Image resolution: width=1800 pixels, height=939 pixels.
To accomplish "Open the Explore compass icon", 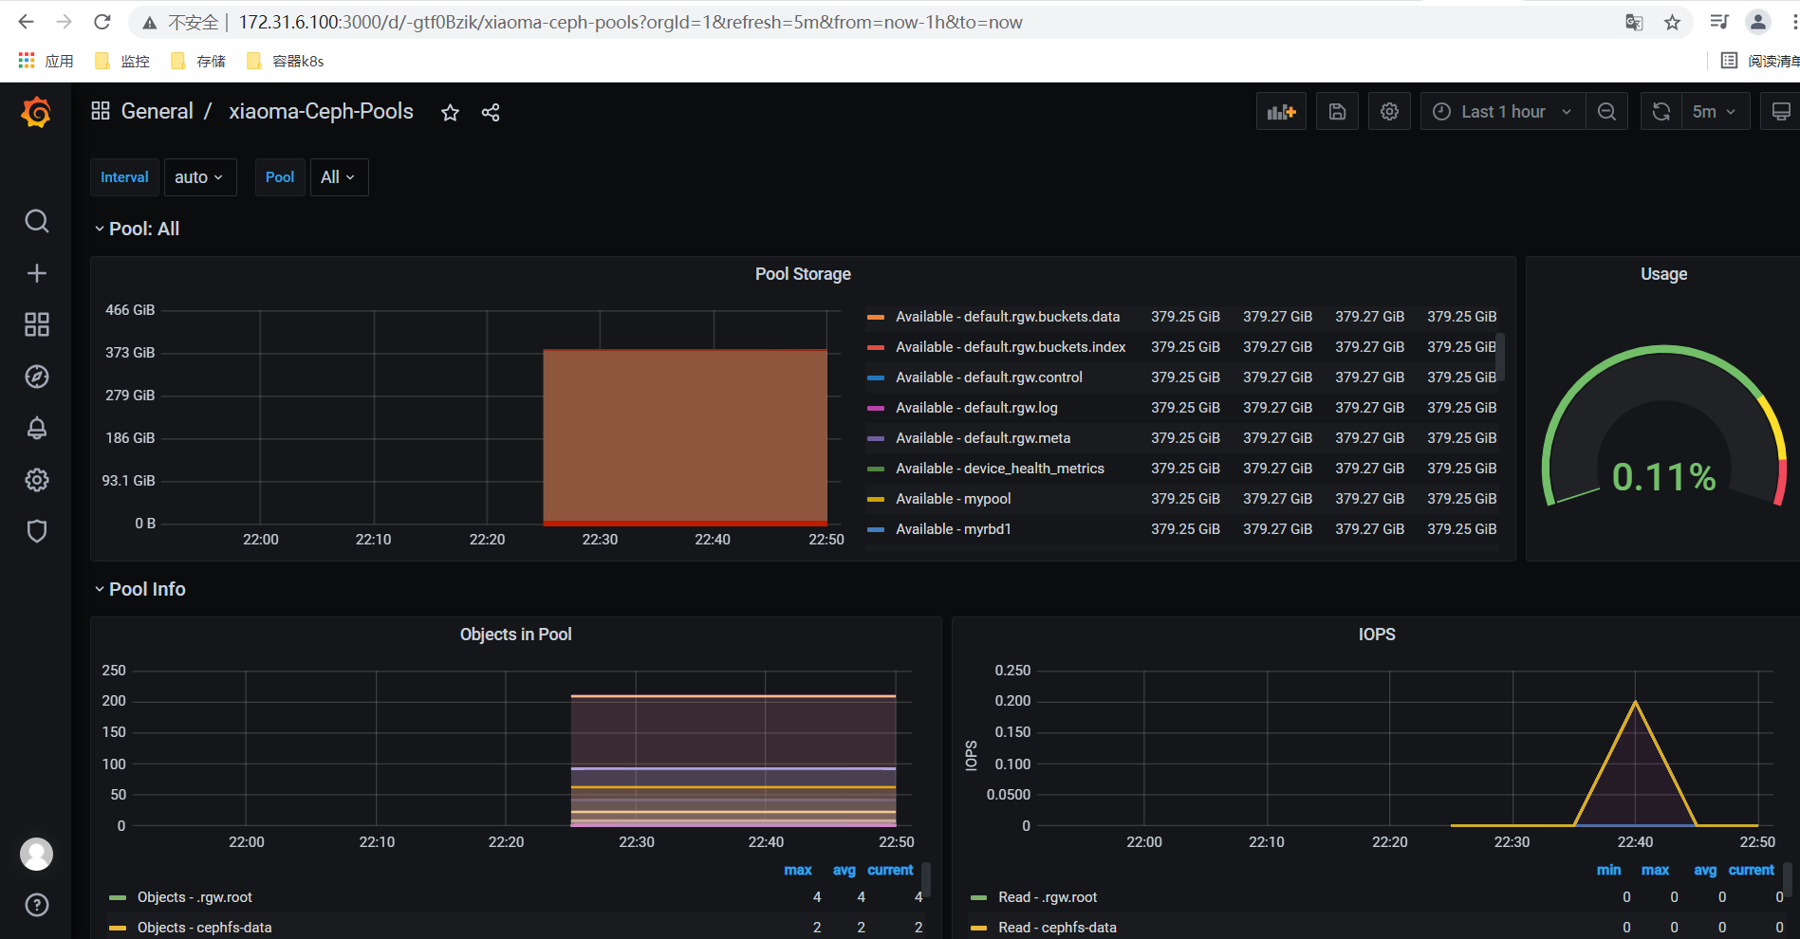I will pyautogui.click(x=36, y=377).
